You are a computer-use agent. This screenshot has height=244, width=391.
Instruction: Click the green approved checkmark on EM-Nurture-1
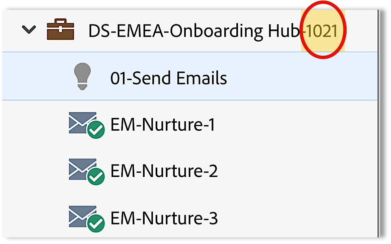96,130
